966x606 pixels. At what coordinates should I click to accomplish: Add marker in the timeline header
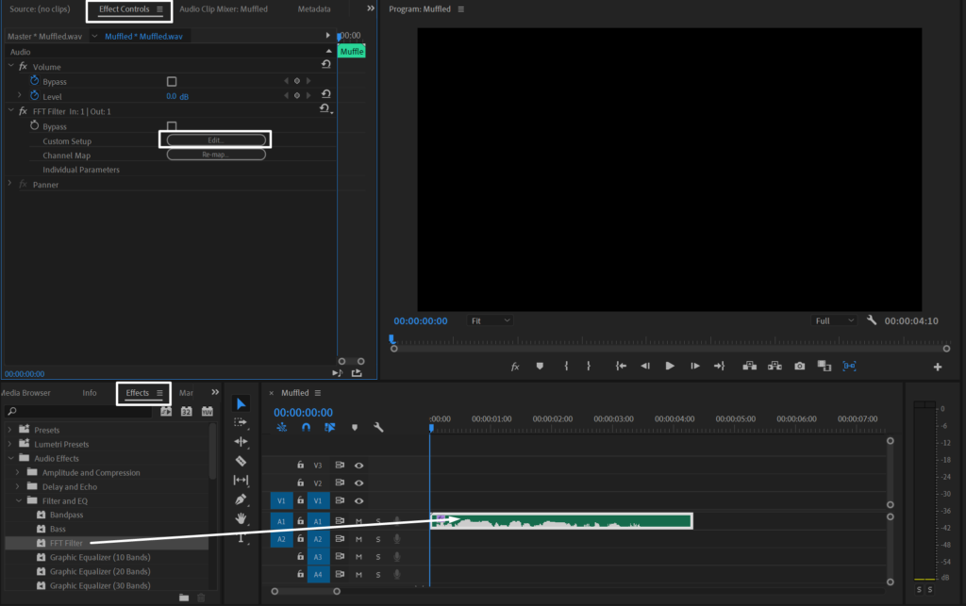[355, 428]
